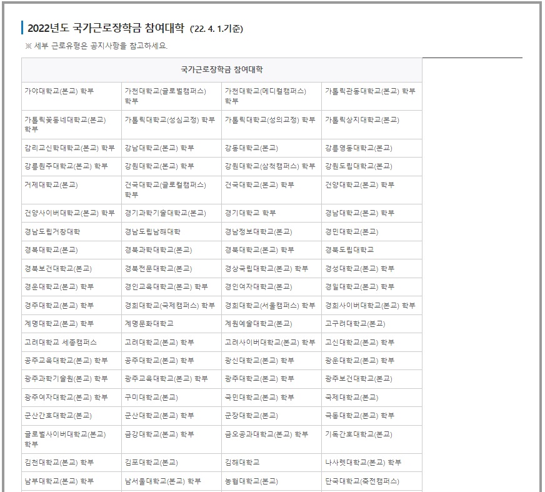Select 군산간호대학교(본교)
Screen dimensions: 545x492
click(58, 416)
